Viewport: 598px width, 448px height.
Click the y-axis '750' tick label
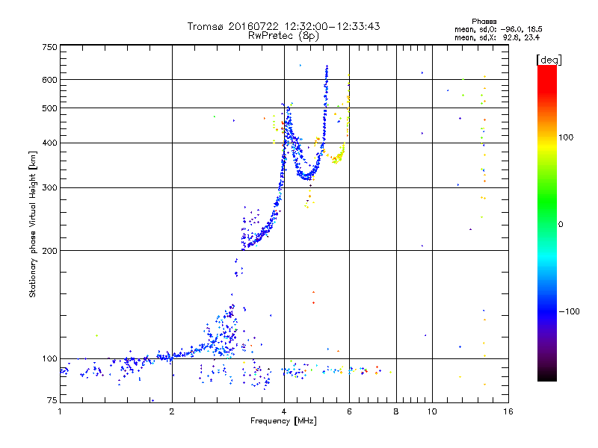(x=49, y=47)
